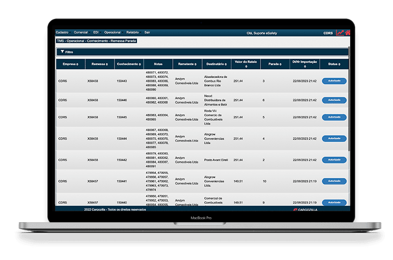
Task: Click the red chart icon in header
Action: click(x=340, y=33)
